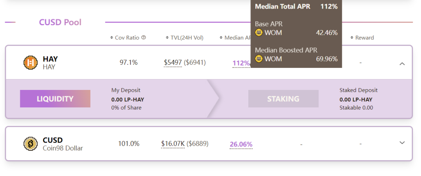Click the CUSD Pool section heading

click(x=60, y=22)
